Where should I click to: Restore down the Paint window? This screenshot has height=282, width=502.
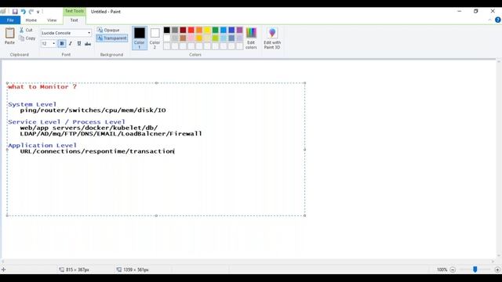point(476,11)
